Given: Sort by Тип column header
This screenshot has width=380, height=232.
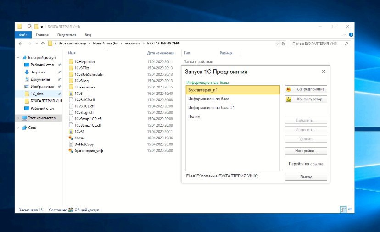Looking at the screenshot, I should (x=187, y=53).
